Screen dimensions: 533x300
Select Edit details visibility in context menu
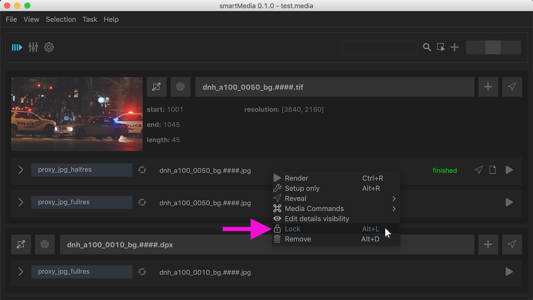(x=317, y=219)
